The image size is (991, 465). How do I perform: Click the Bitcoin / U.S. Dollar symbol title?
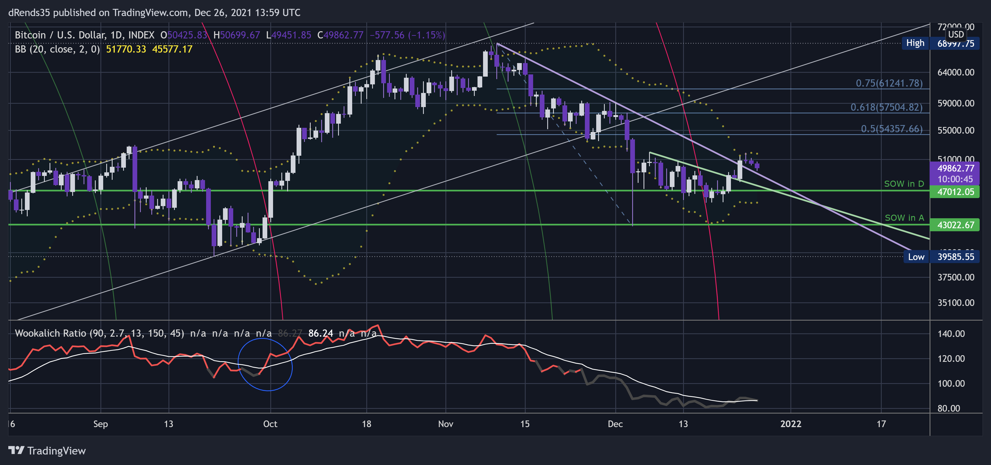tap(85, 35)
